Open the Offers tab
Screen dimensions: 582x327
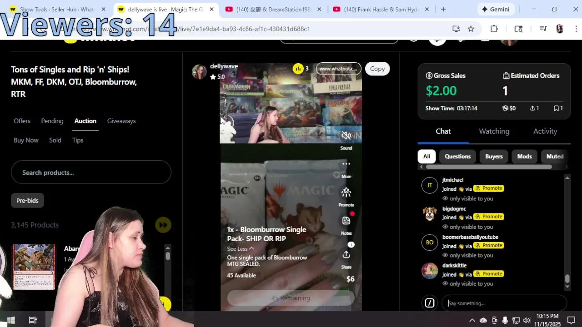[22, 121]
